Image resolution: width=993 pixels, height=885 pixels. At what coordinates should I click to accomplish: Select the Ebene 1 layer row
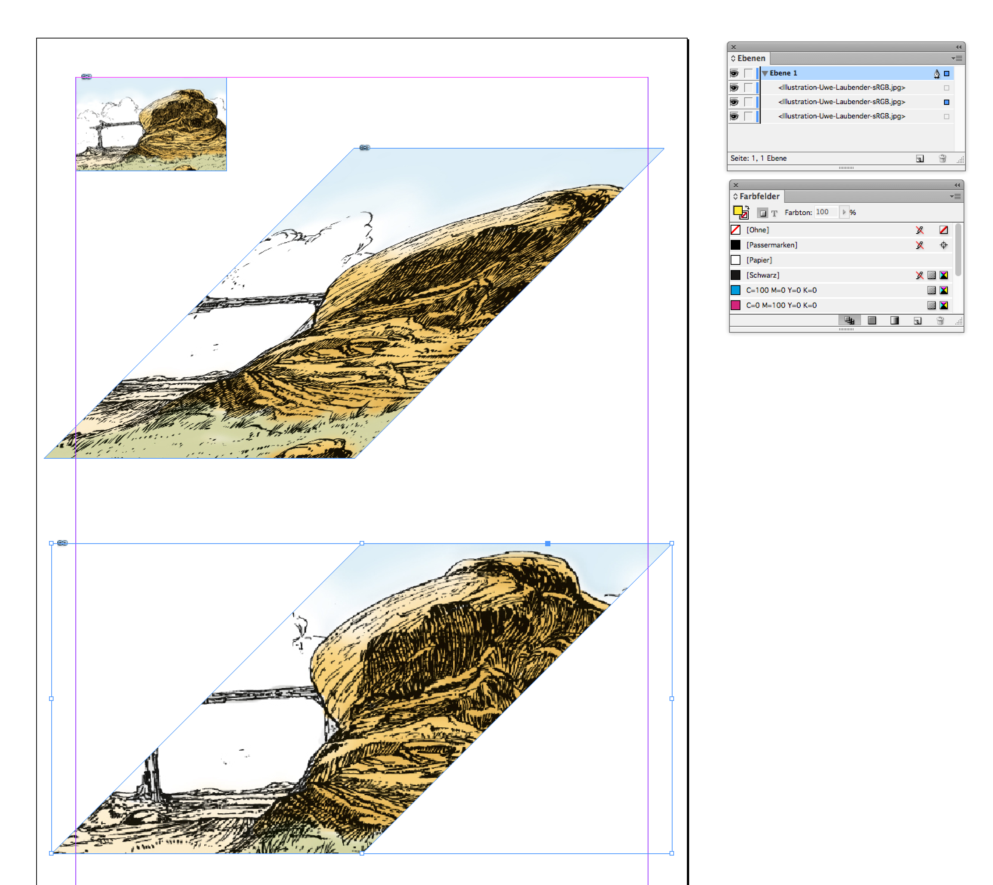[857, 74]
